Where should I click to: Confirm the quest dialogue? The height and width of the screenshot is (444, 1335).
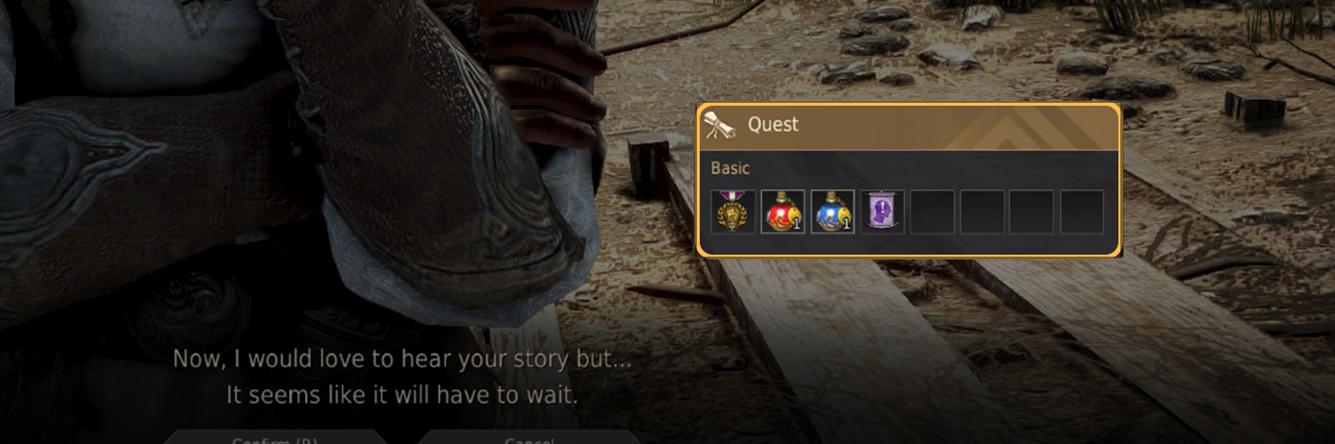pyautogui.click(x=275, y=437)
